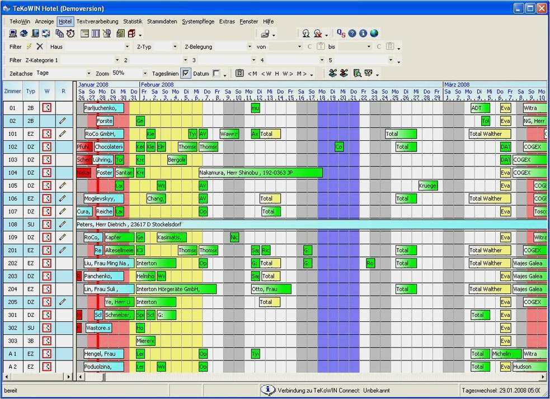Toggle the W checkbox for room 01
Image resolution: width=550 pixels, height=399 pixels.
pyautogui.click(x=47, y=108)
